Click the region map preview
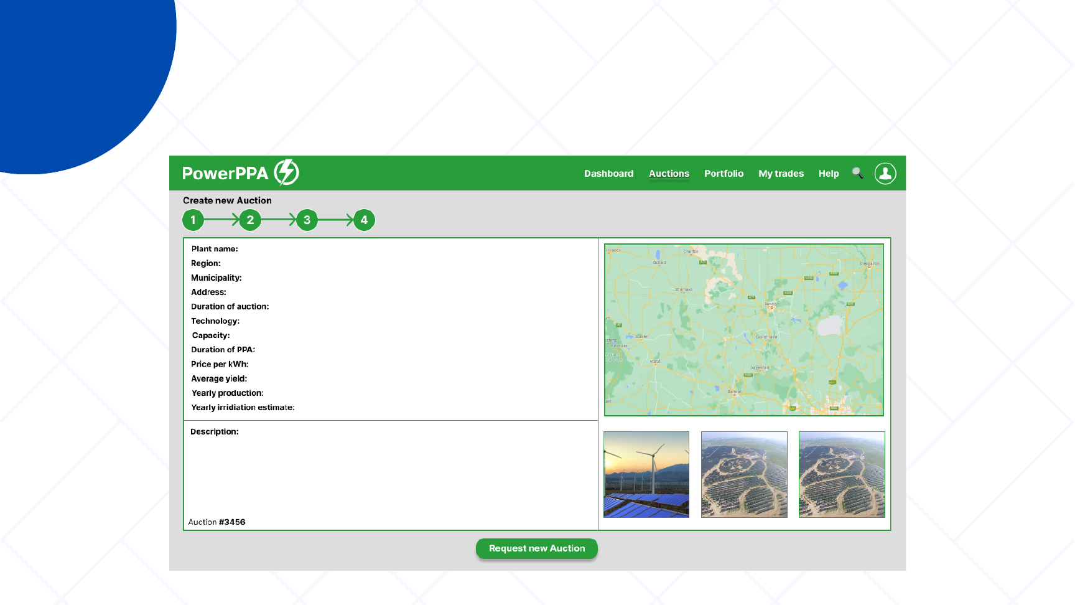The image size is (1075, 605). click(743, 330)
